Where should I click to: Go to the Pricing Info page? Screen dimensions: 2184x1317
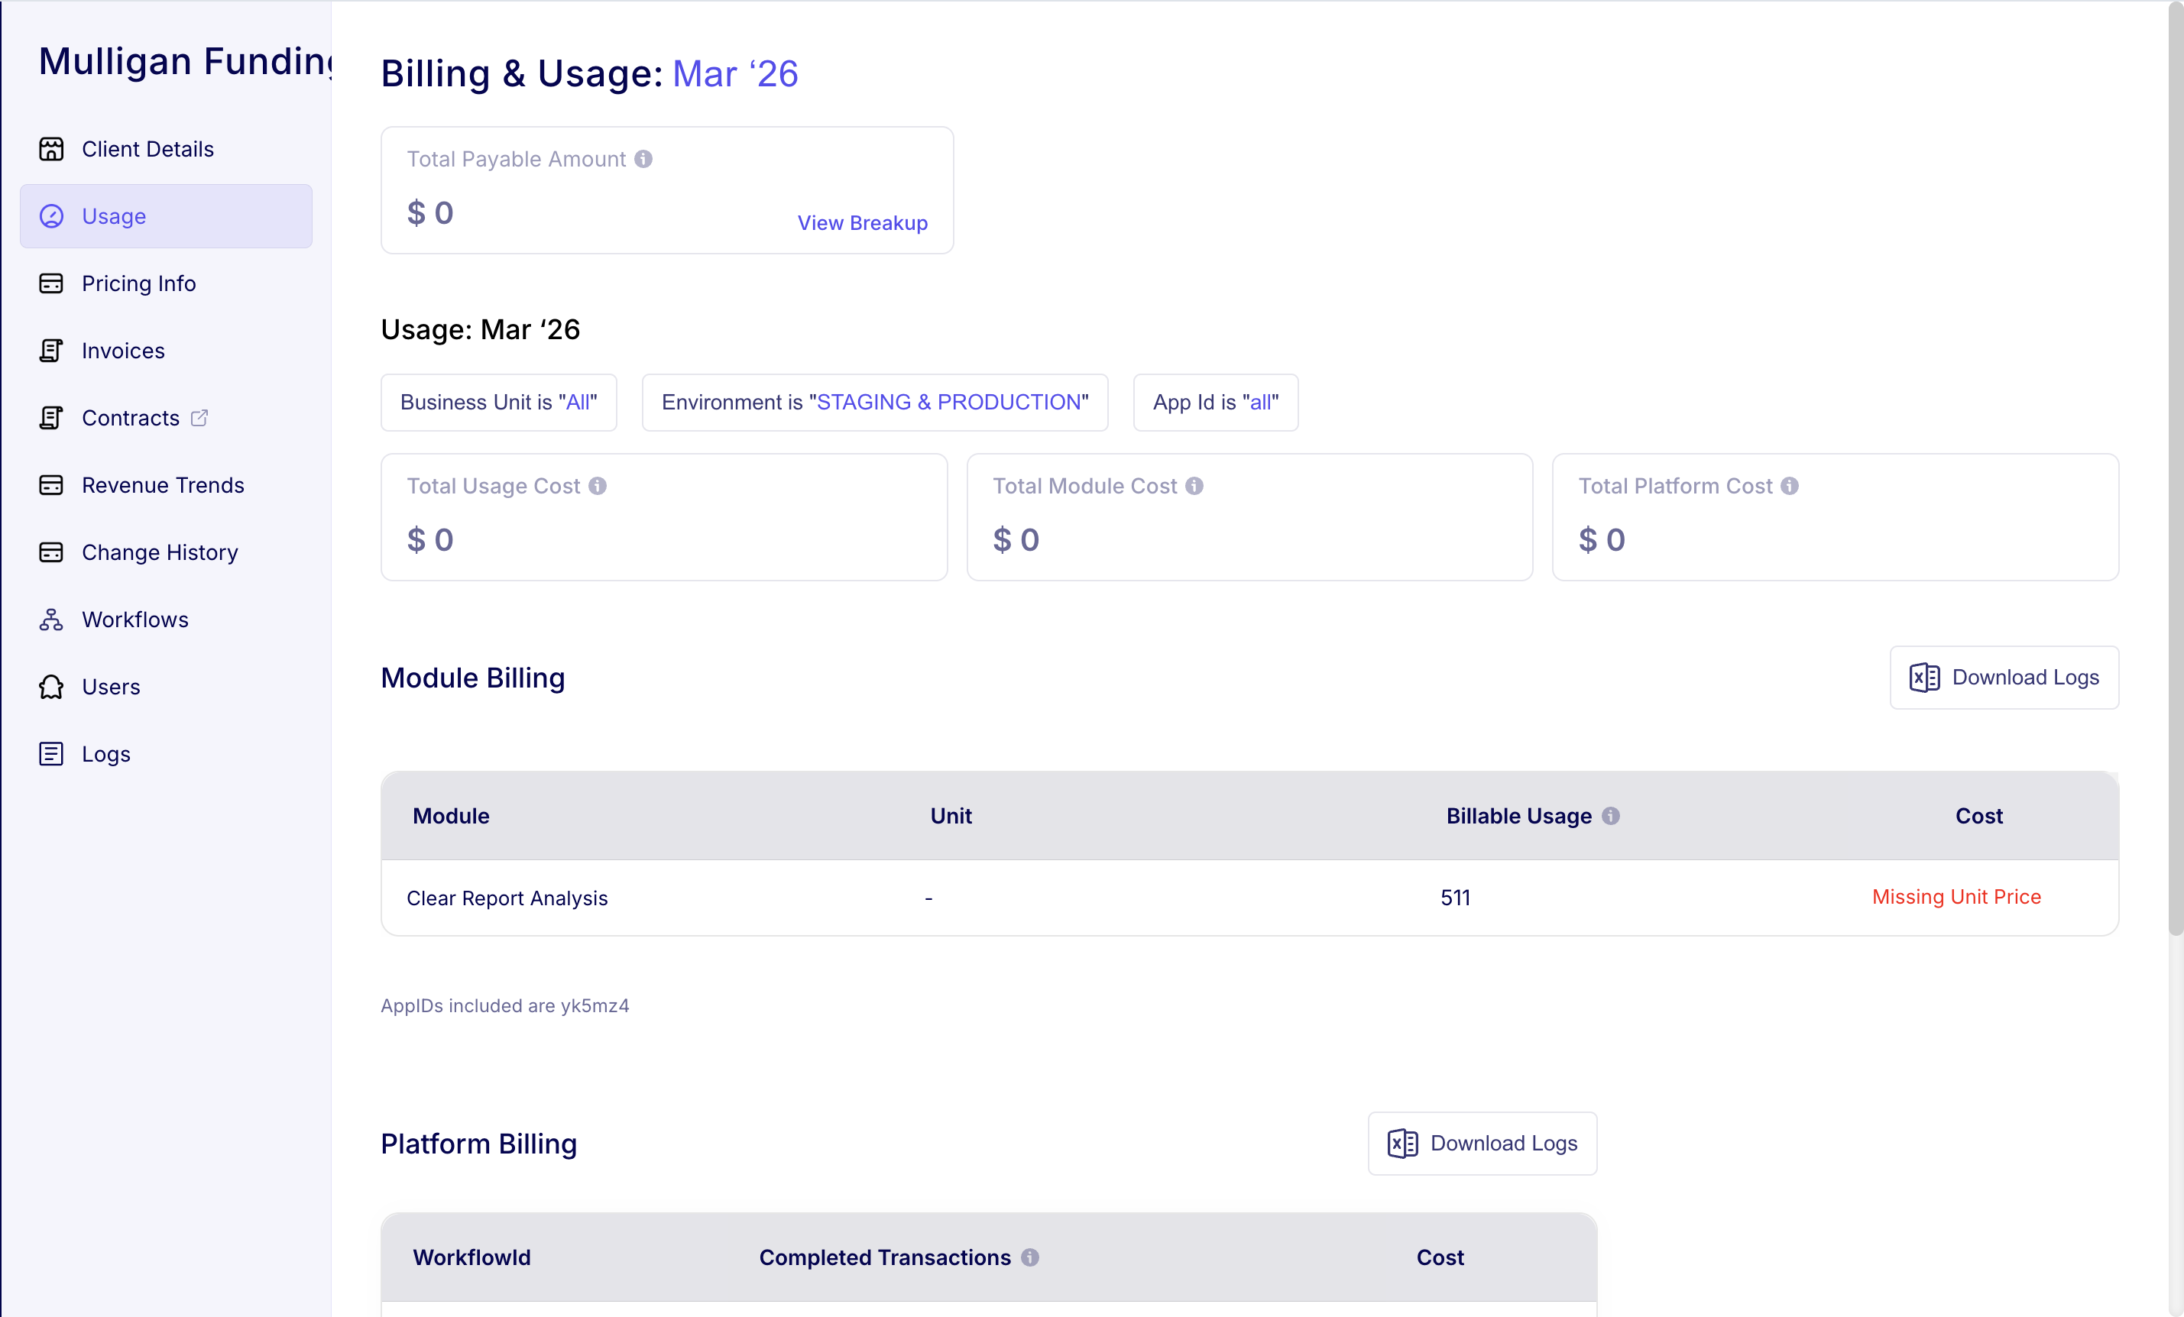[138, 283]
